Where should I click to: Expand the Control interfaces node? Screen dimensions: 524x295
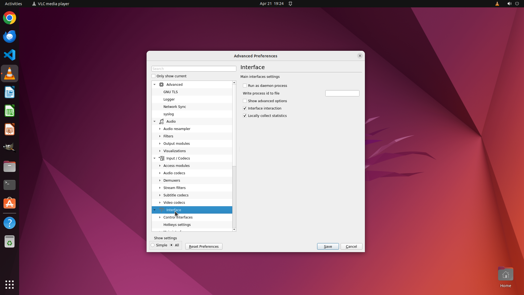(x=160, y=217)
